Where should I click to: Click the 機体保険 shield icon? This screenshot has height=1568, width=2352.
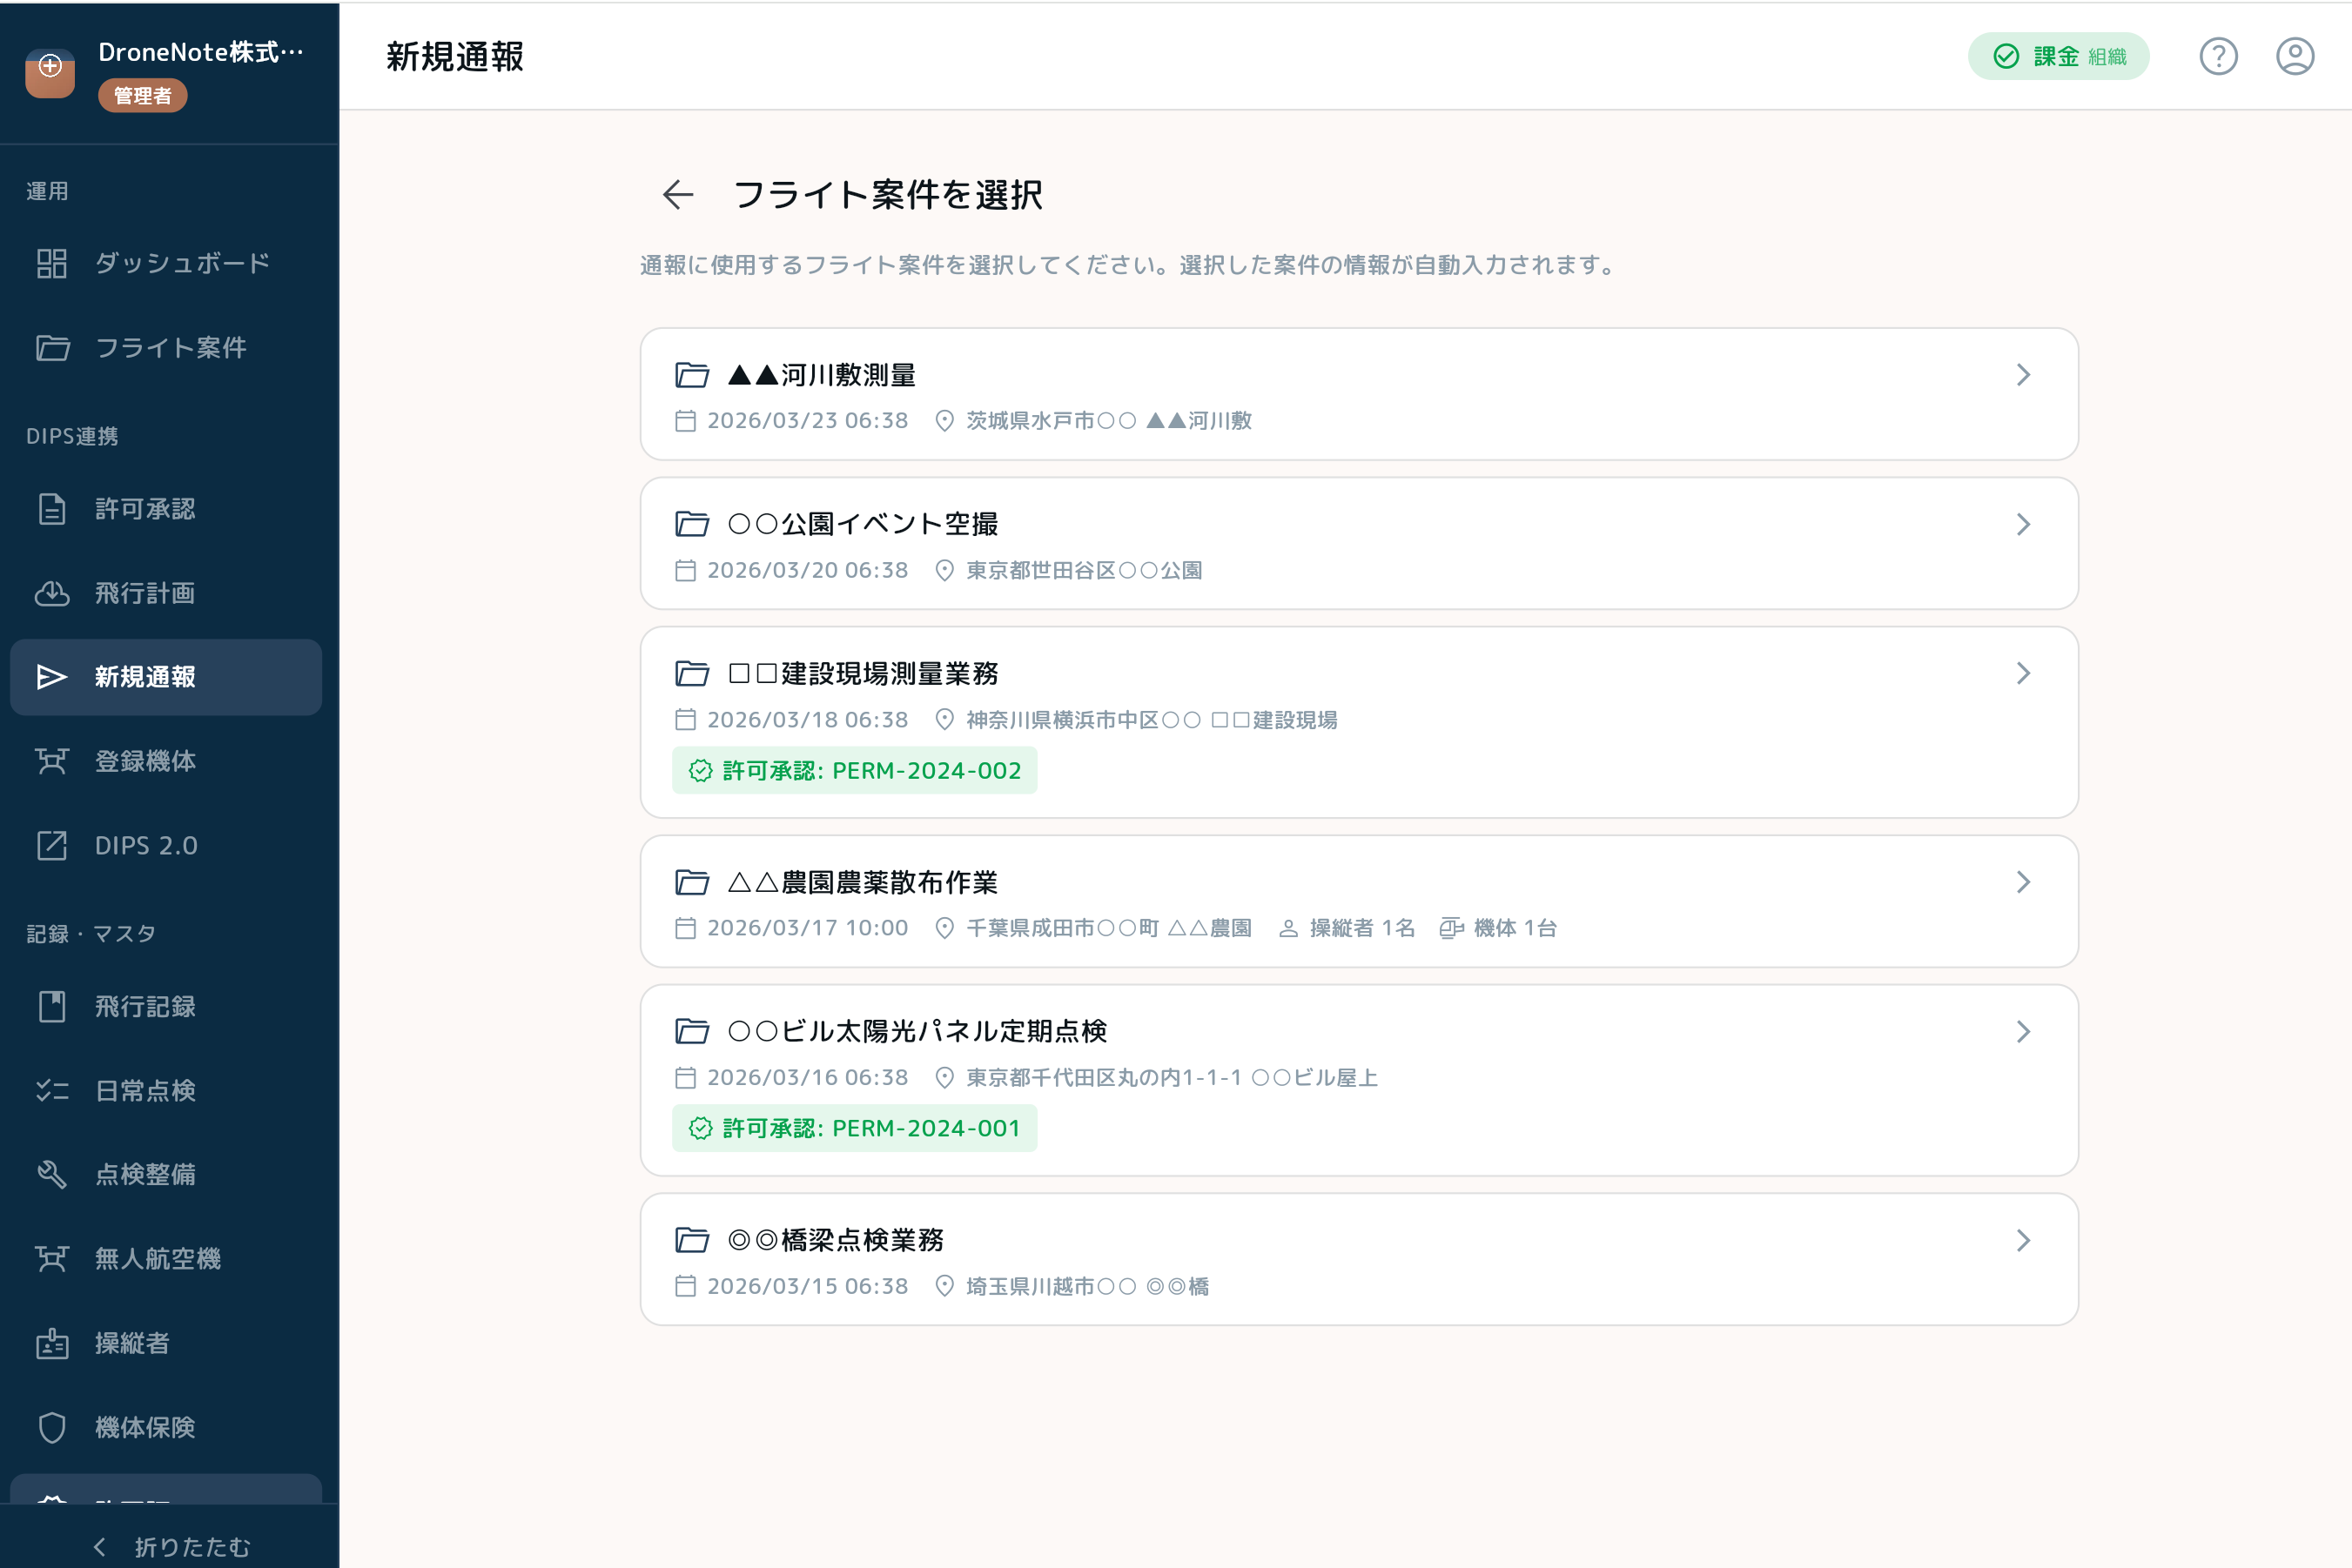(51, 1427)
